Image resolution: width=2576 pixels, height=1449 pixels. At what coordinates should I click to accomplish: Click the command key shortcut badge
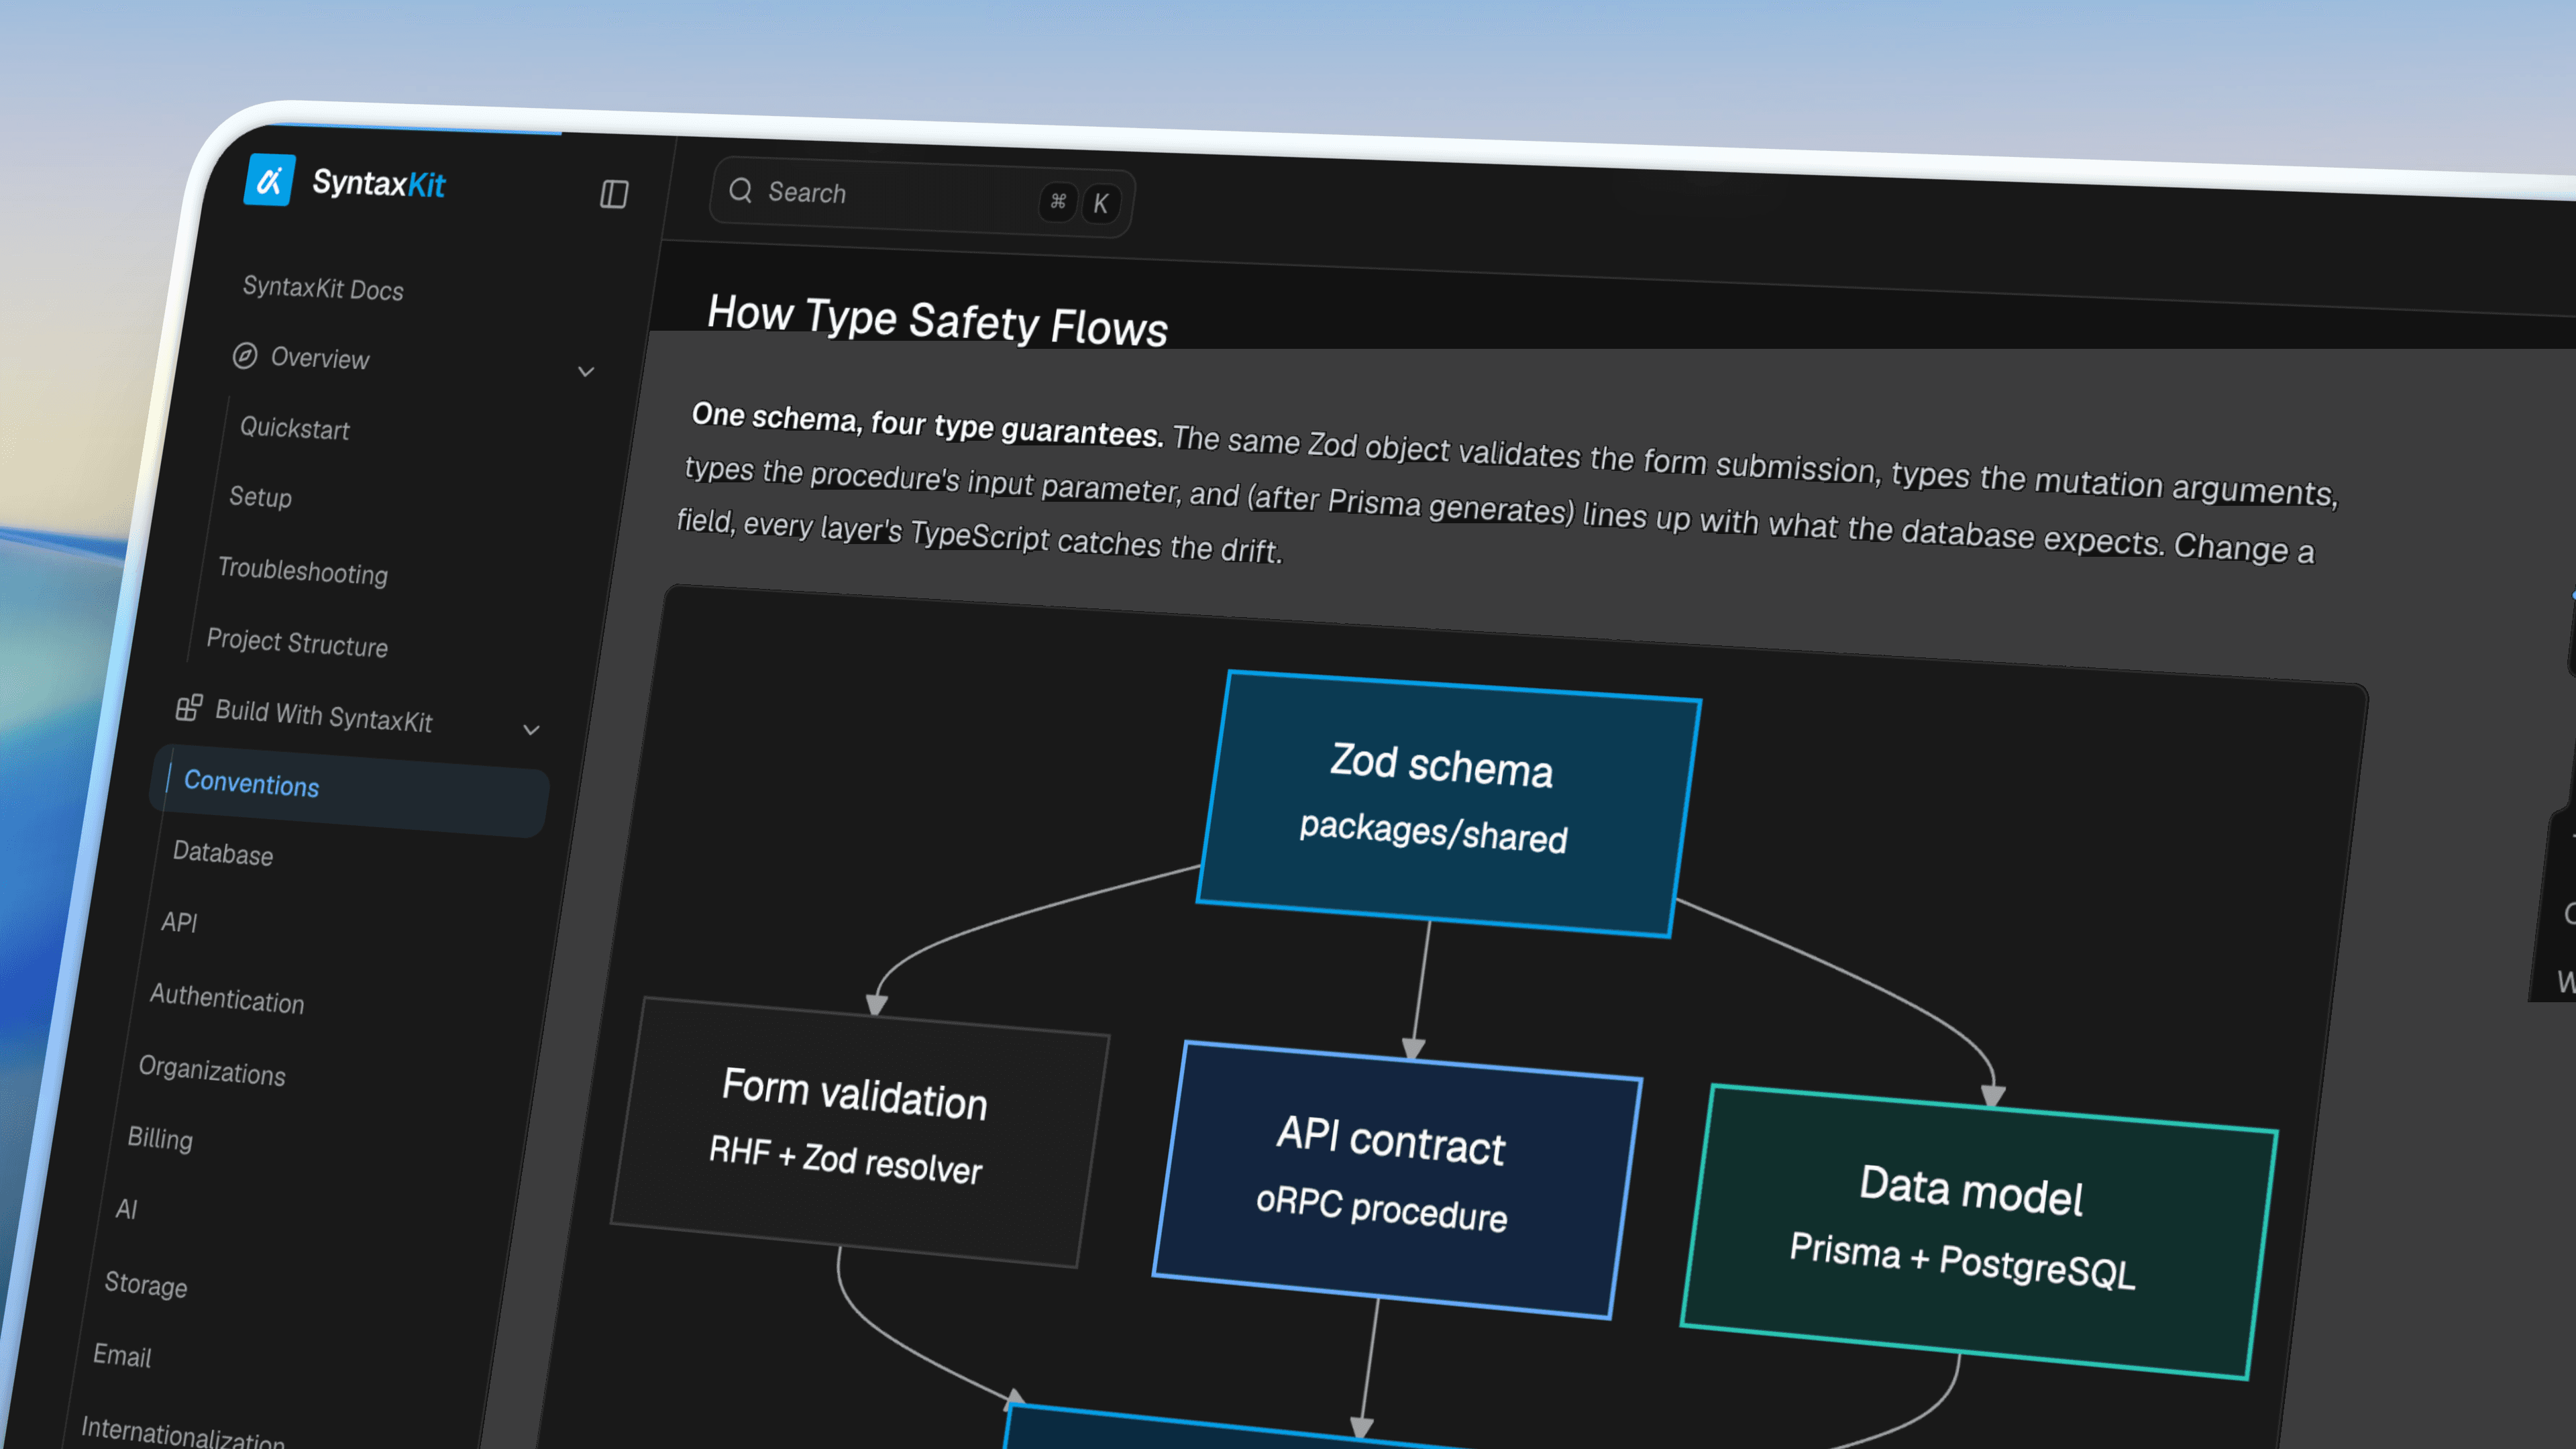click(1058, 201)
